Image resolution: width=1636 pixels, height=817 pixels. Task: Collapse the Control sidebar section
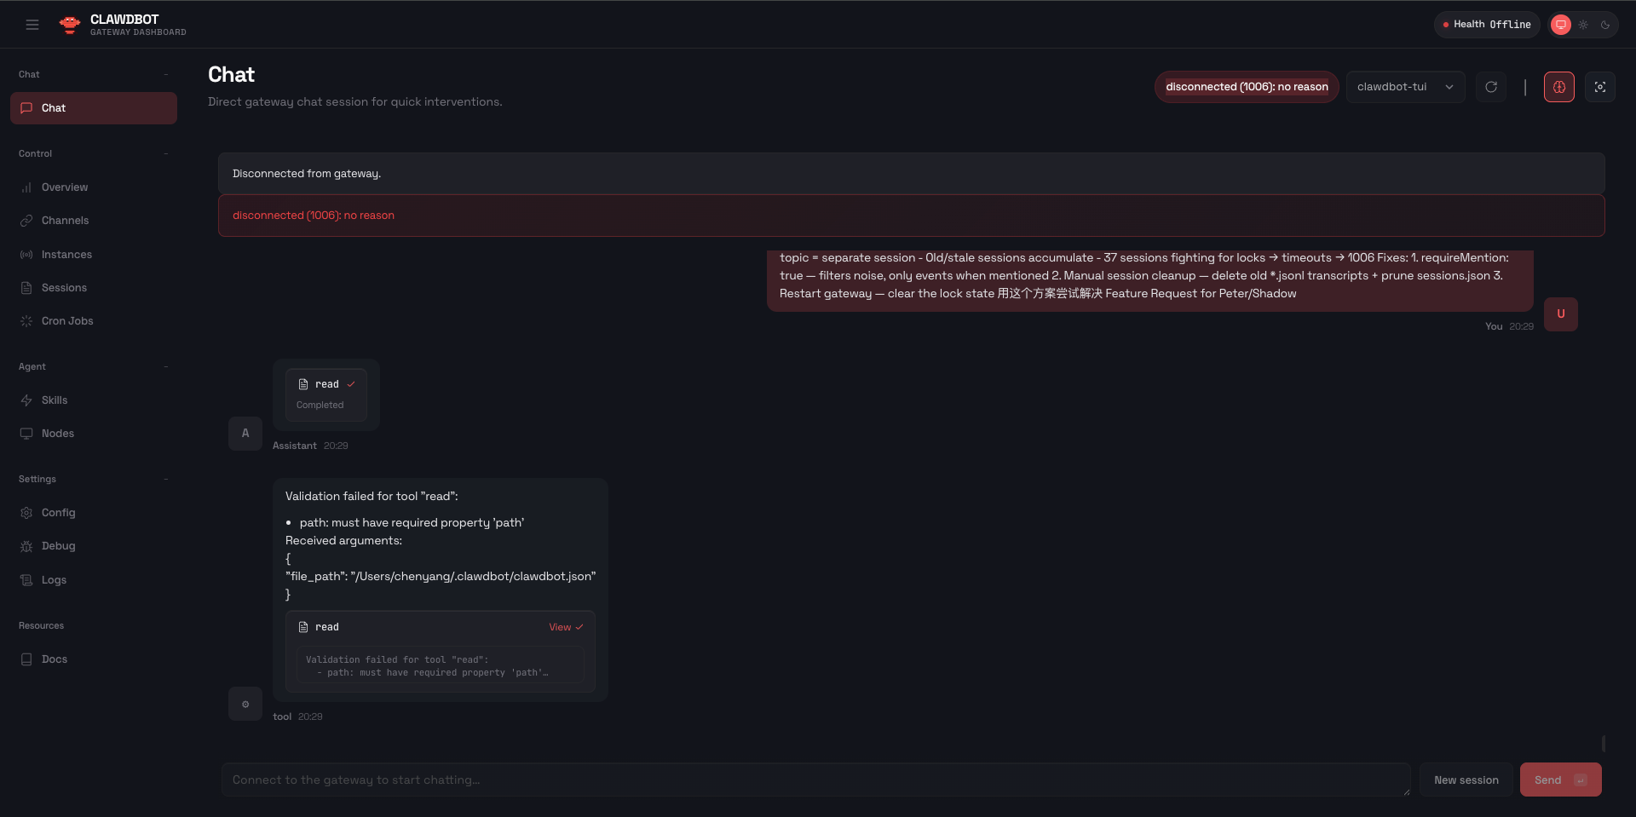166,153
